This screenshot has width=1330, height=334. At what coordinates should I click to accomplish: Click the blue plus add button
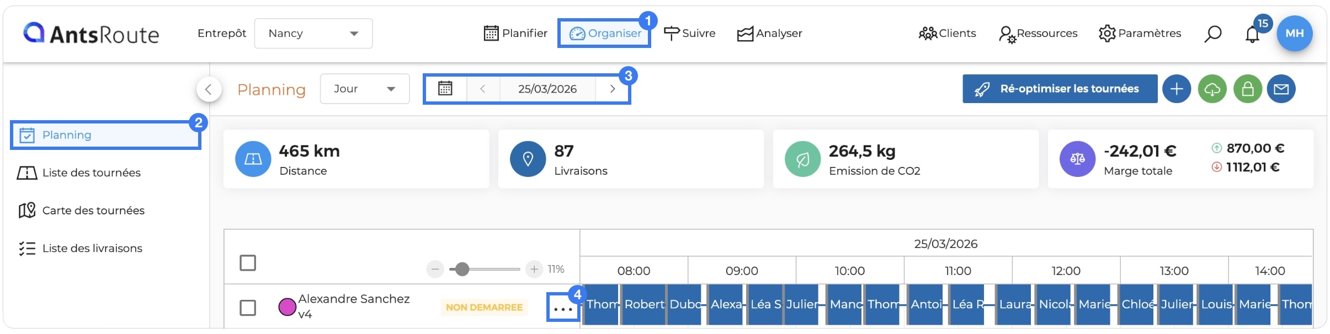tap(1177, 89)
